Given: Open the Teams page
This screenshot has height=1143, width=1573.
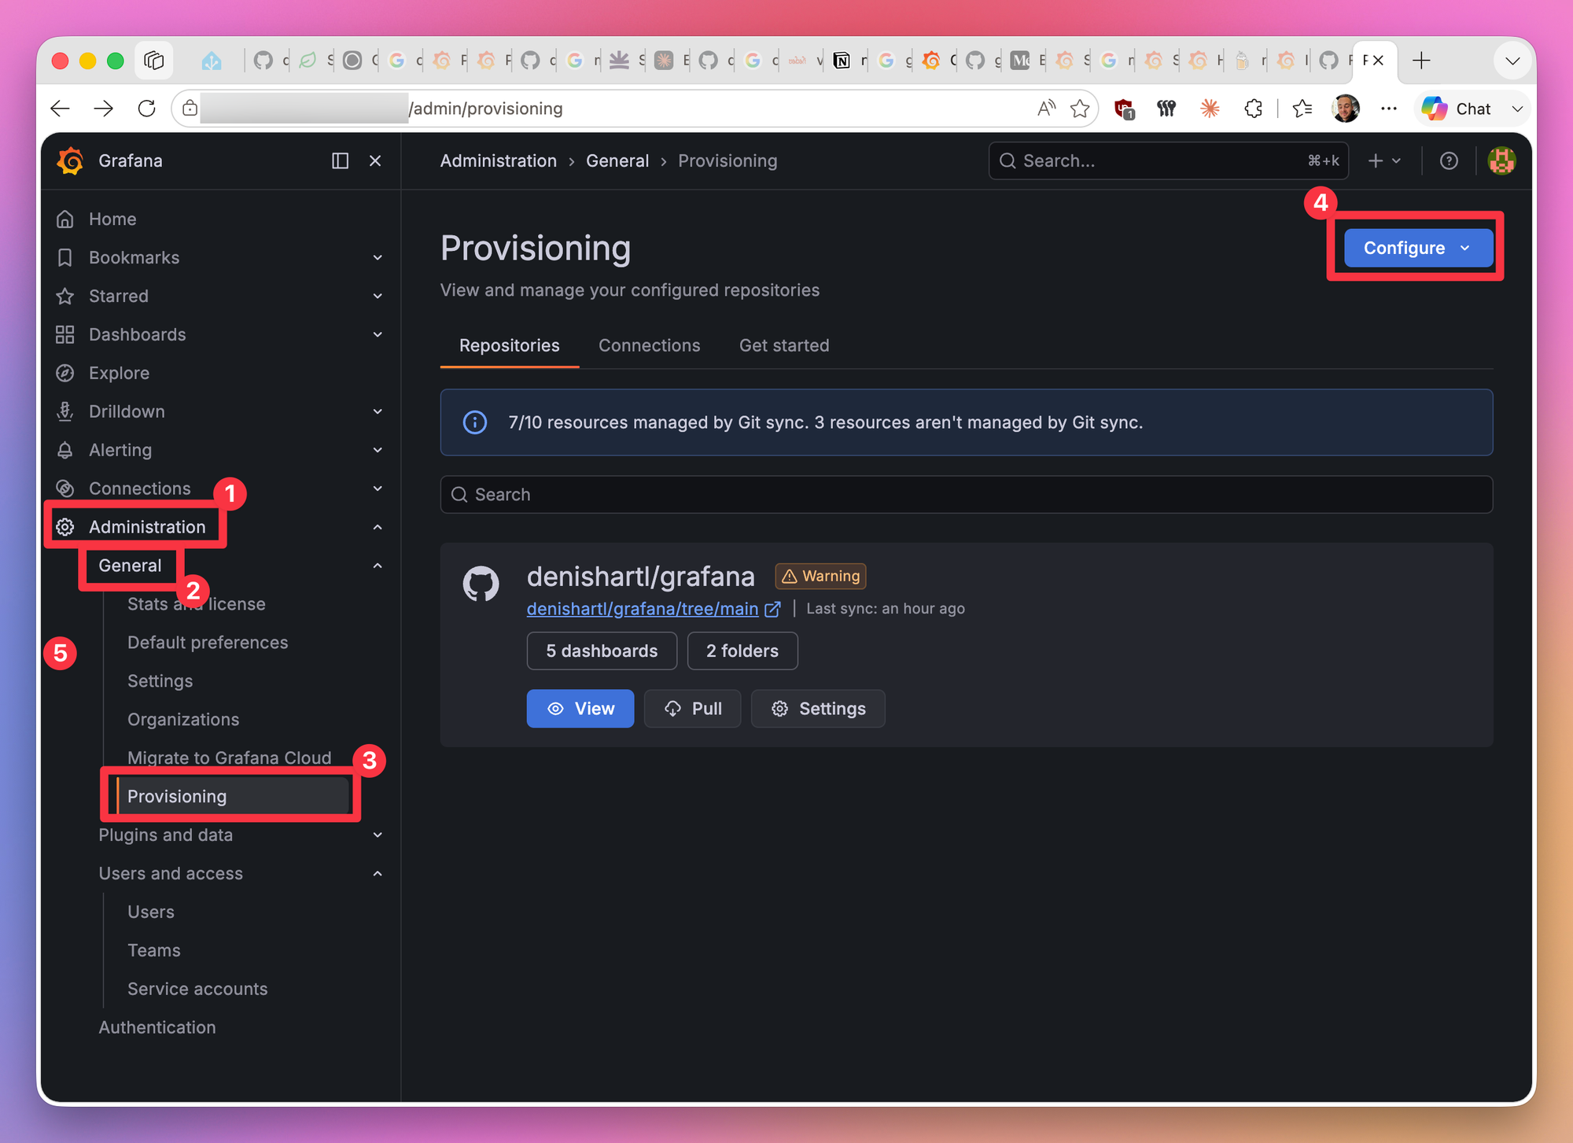Looking at the screenshot, I should 154,950.
